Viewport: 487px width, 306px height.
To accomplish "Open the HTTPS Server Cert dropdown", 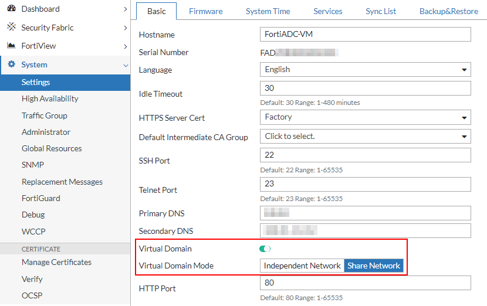I will [x=365, y=117].
